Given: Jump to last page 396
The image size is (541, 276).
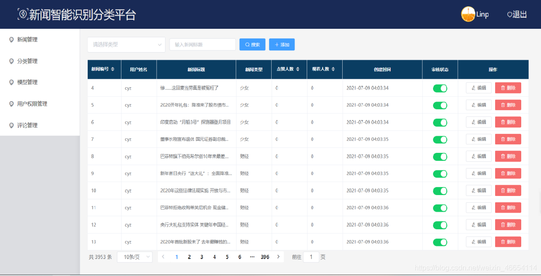Looking at the screenshot, I should (x=265, y=257).
